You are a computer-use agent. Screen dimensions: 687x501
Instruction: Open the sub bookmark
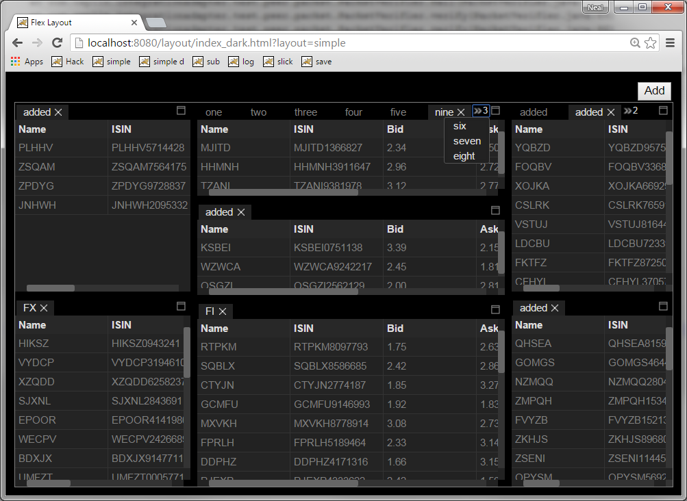click(x=206, y=62)
